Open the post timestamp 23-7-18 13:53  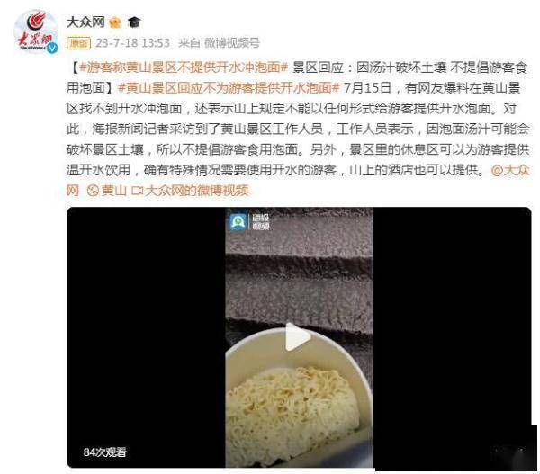(x=132, y=43)
